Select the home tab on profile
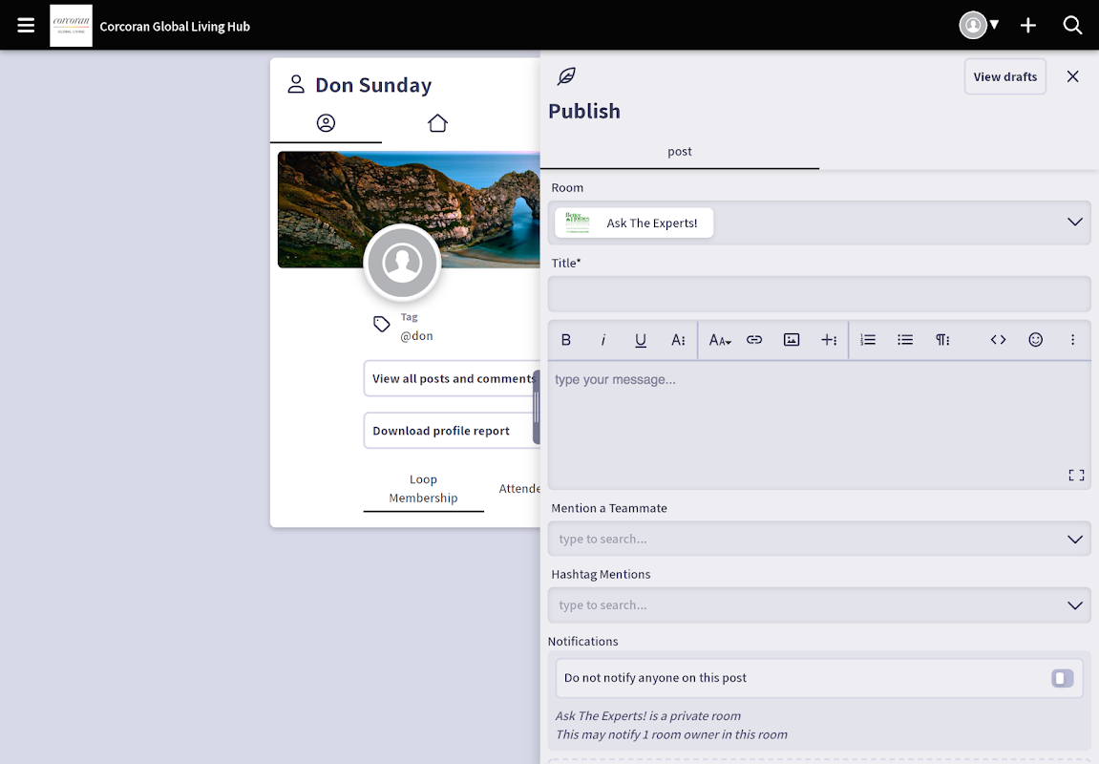Image resolution: width=1099 pixels, height=764 pixels. (x=437, y=123)
